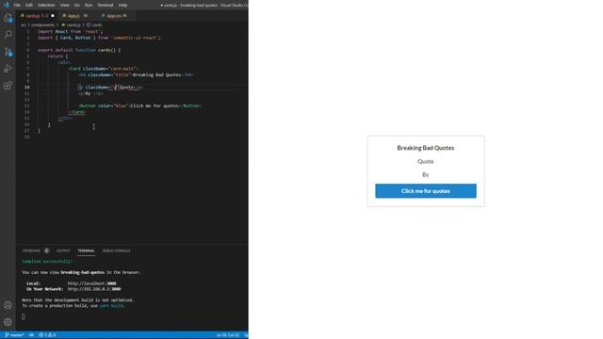Open the View menu
This screenshot has height=339, width=603.
pyautogui.click(x=65, y=5)
